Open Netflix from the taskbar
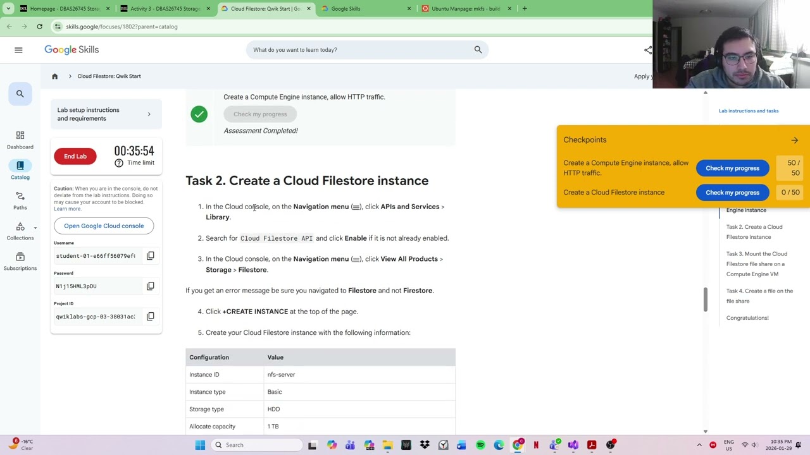The image size is (810, 455). pyautogui.click(x=536, y=445)
